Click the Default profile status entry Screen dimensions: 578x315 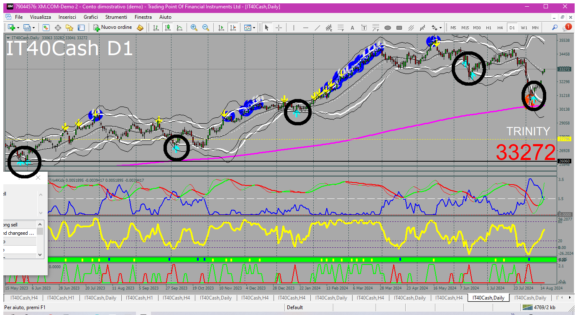pyautogui.click(x=295, y=307)
